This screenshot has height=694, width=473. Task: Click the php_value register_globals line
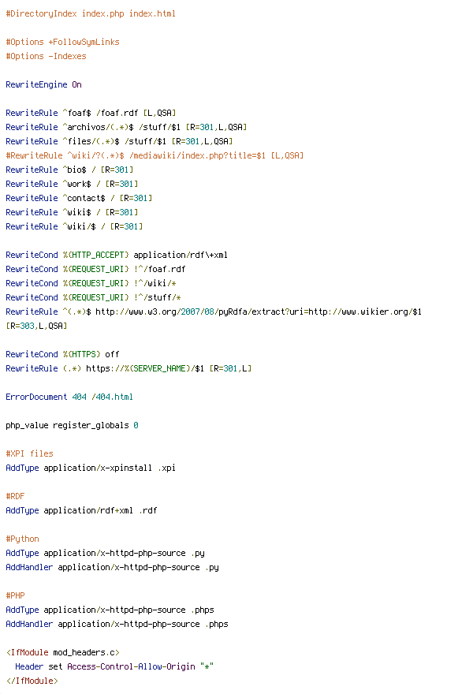(72, 425)
